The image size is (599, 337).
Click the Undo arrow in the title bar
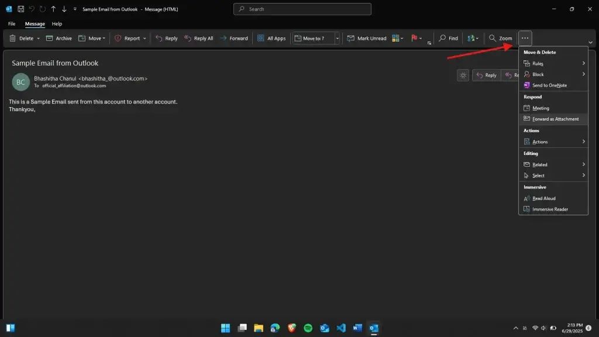(x=32, y=9)
